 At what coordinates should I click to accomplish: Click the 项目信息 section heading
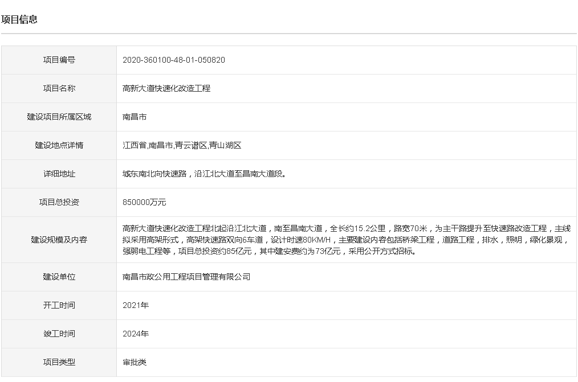19,19
